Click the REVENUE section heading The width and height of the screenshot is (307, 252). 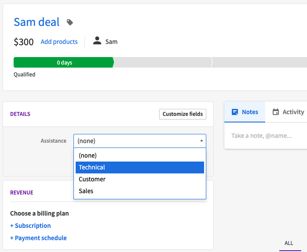pyautogui.click(x=22, y=193)
